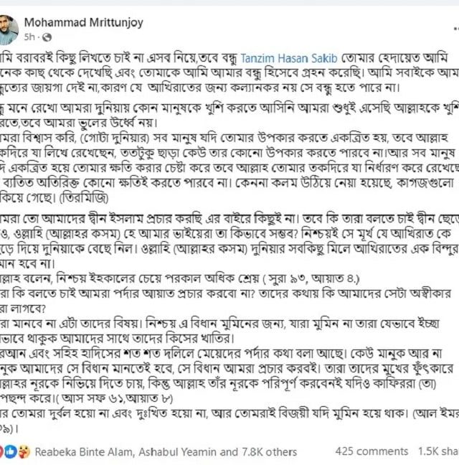Image resolution: width=459 pixels, height=465 pixels.
Task: Click the public globe privacy icon
Action: tap(47, 37)
